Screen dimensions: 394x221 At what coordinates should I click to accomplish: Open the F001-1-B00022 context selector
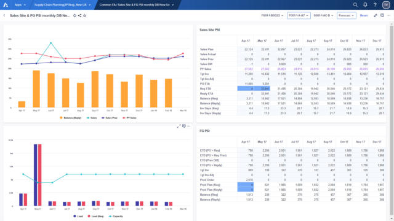click(272, 15)
